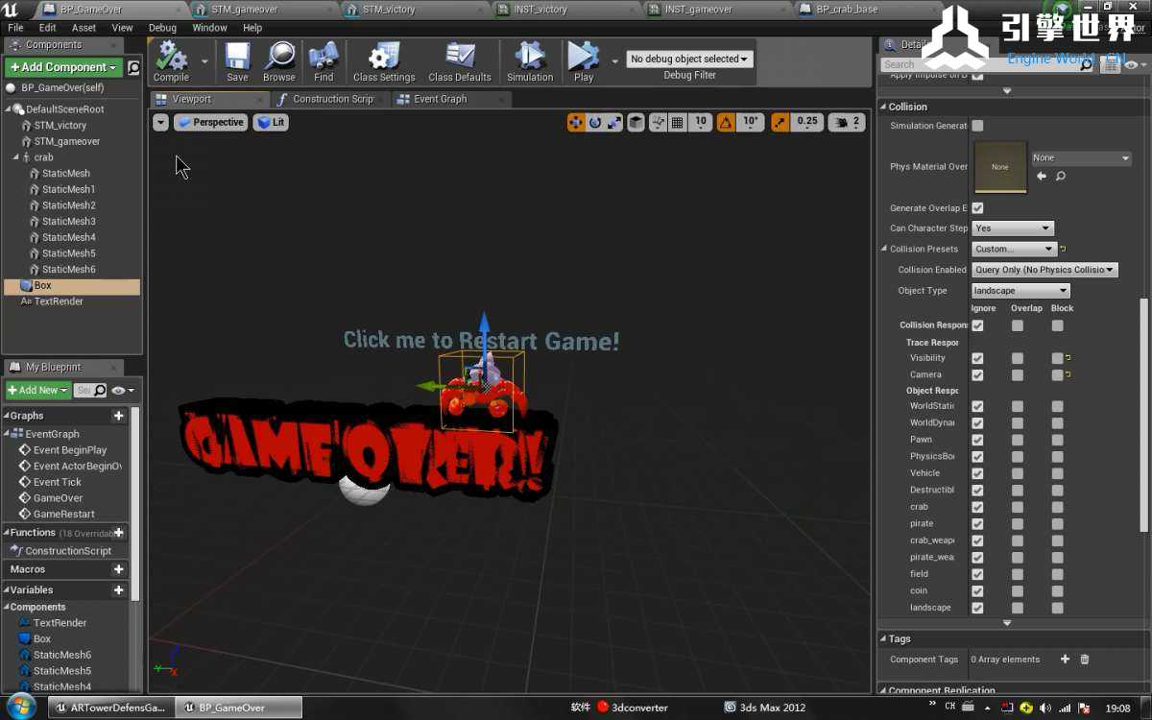
Task: Set crab object response to Overlap
Action: [x=1017, y=507]
